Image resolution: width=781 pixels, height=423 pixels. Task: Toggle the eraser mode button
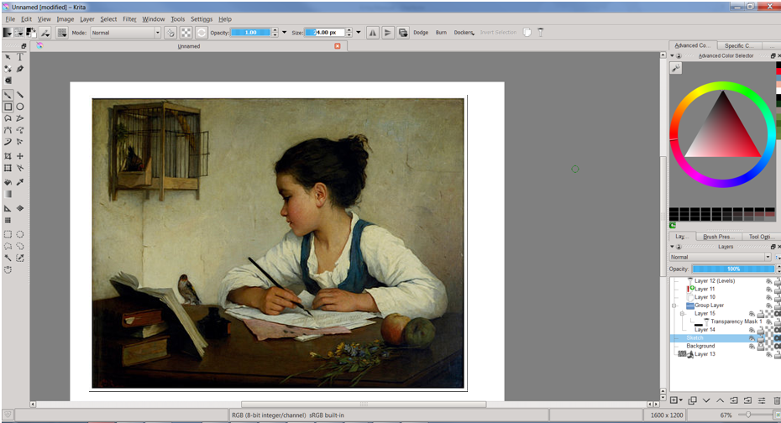170,33
